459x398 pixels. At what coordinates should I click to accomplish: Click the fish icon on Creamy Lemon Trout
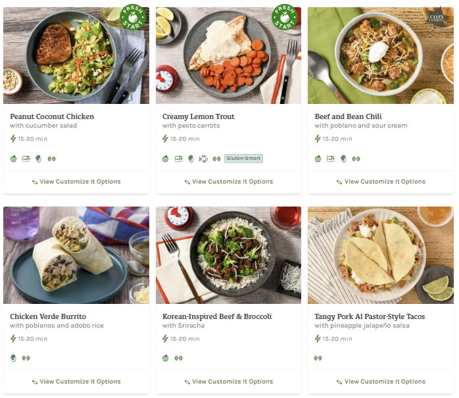203,159
